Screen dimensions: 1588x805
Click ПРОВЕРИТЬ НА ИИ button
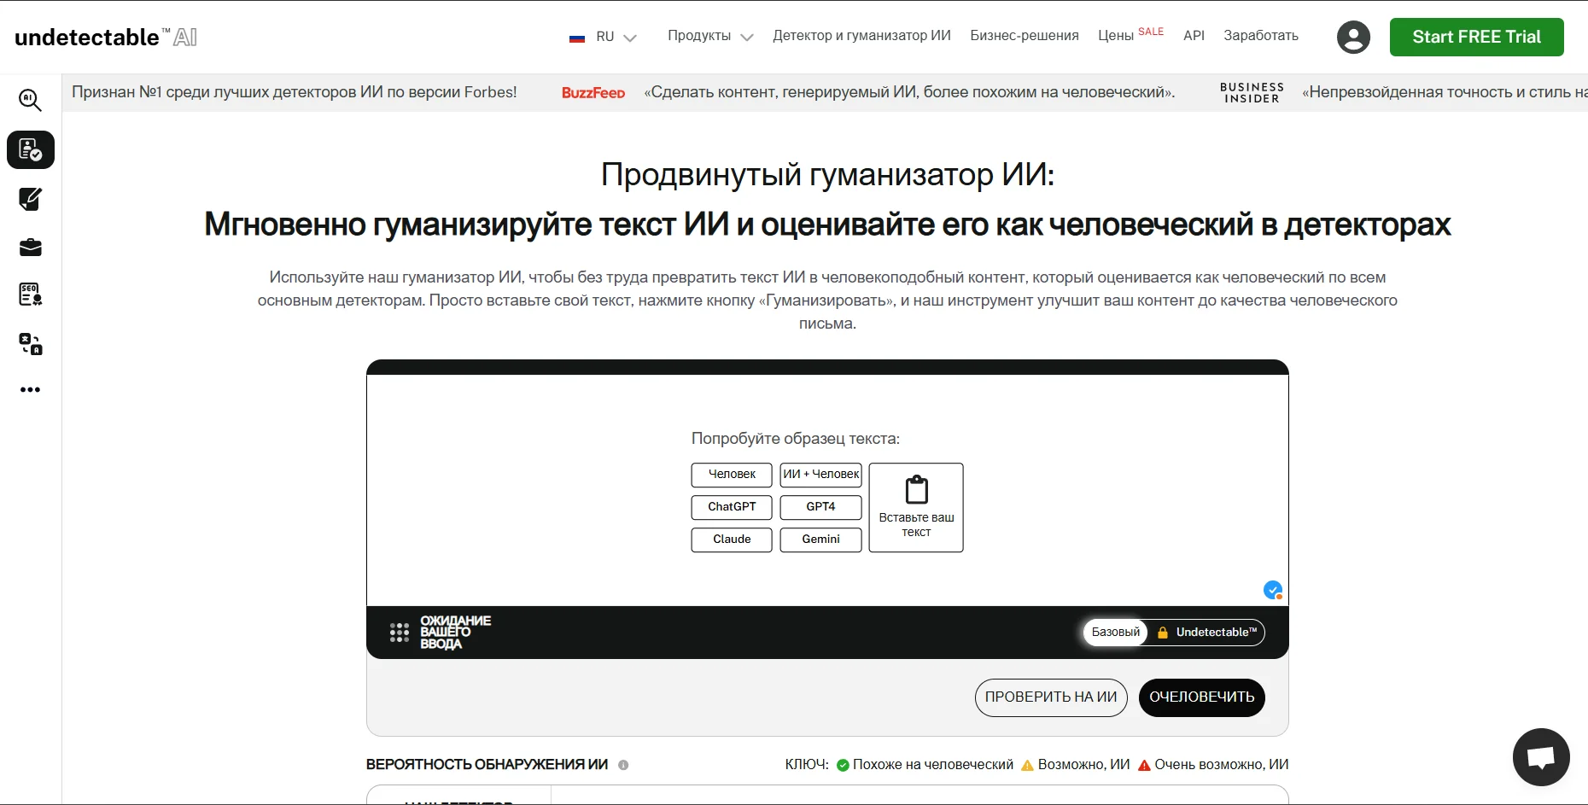[1051, 697]
